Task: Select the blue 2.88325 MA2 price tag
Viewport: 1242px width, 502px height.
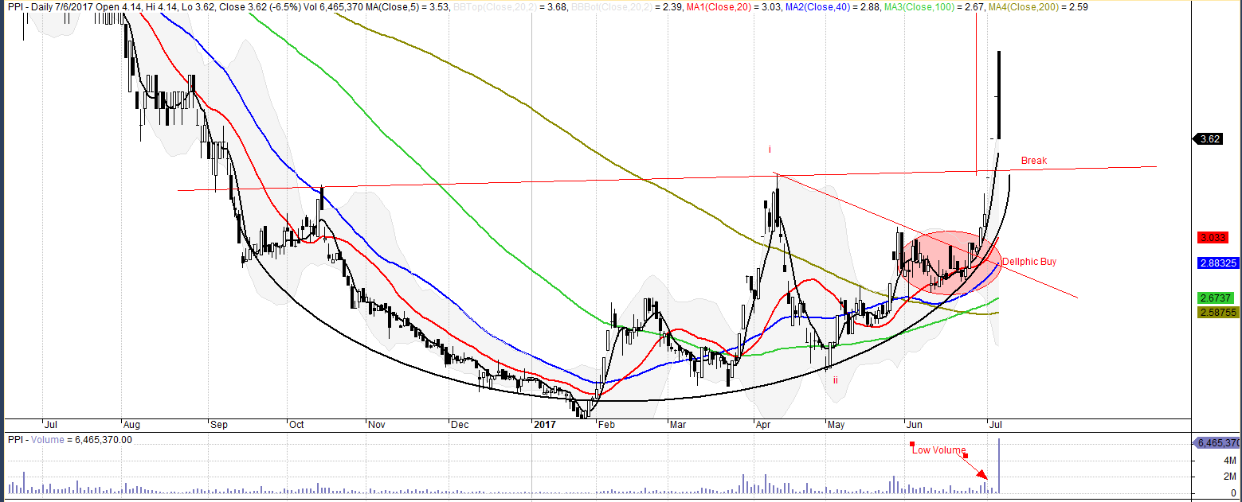Action: coord(1217,263)
